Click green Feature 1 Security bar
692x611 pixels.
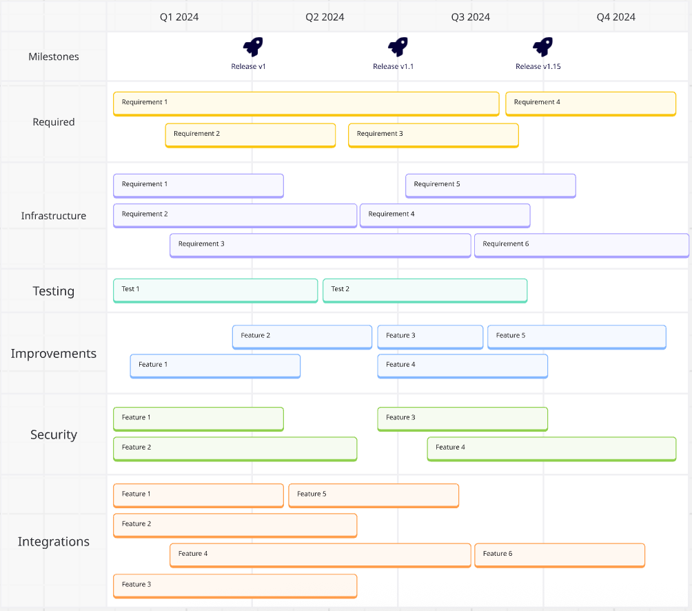pos(198,419)
